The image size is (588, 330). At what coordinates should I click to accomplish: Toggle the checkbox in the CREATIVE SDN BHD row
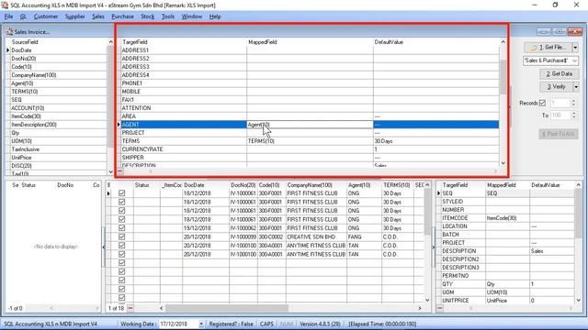(x=121, y=236)
